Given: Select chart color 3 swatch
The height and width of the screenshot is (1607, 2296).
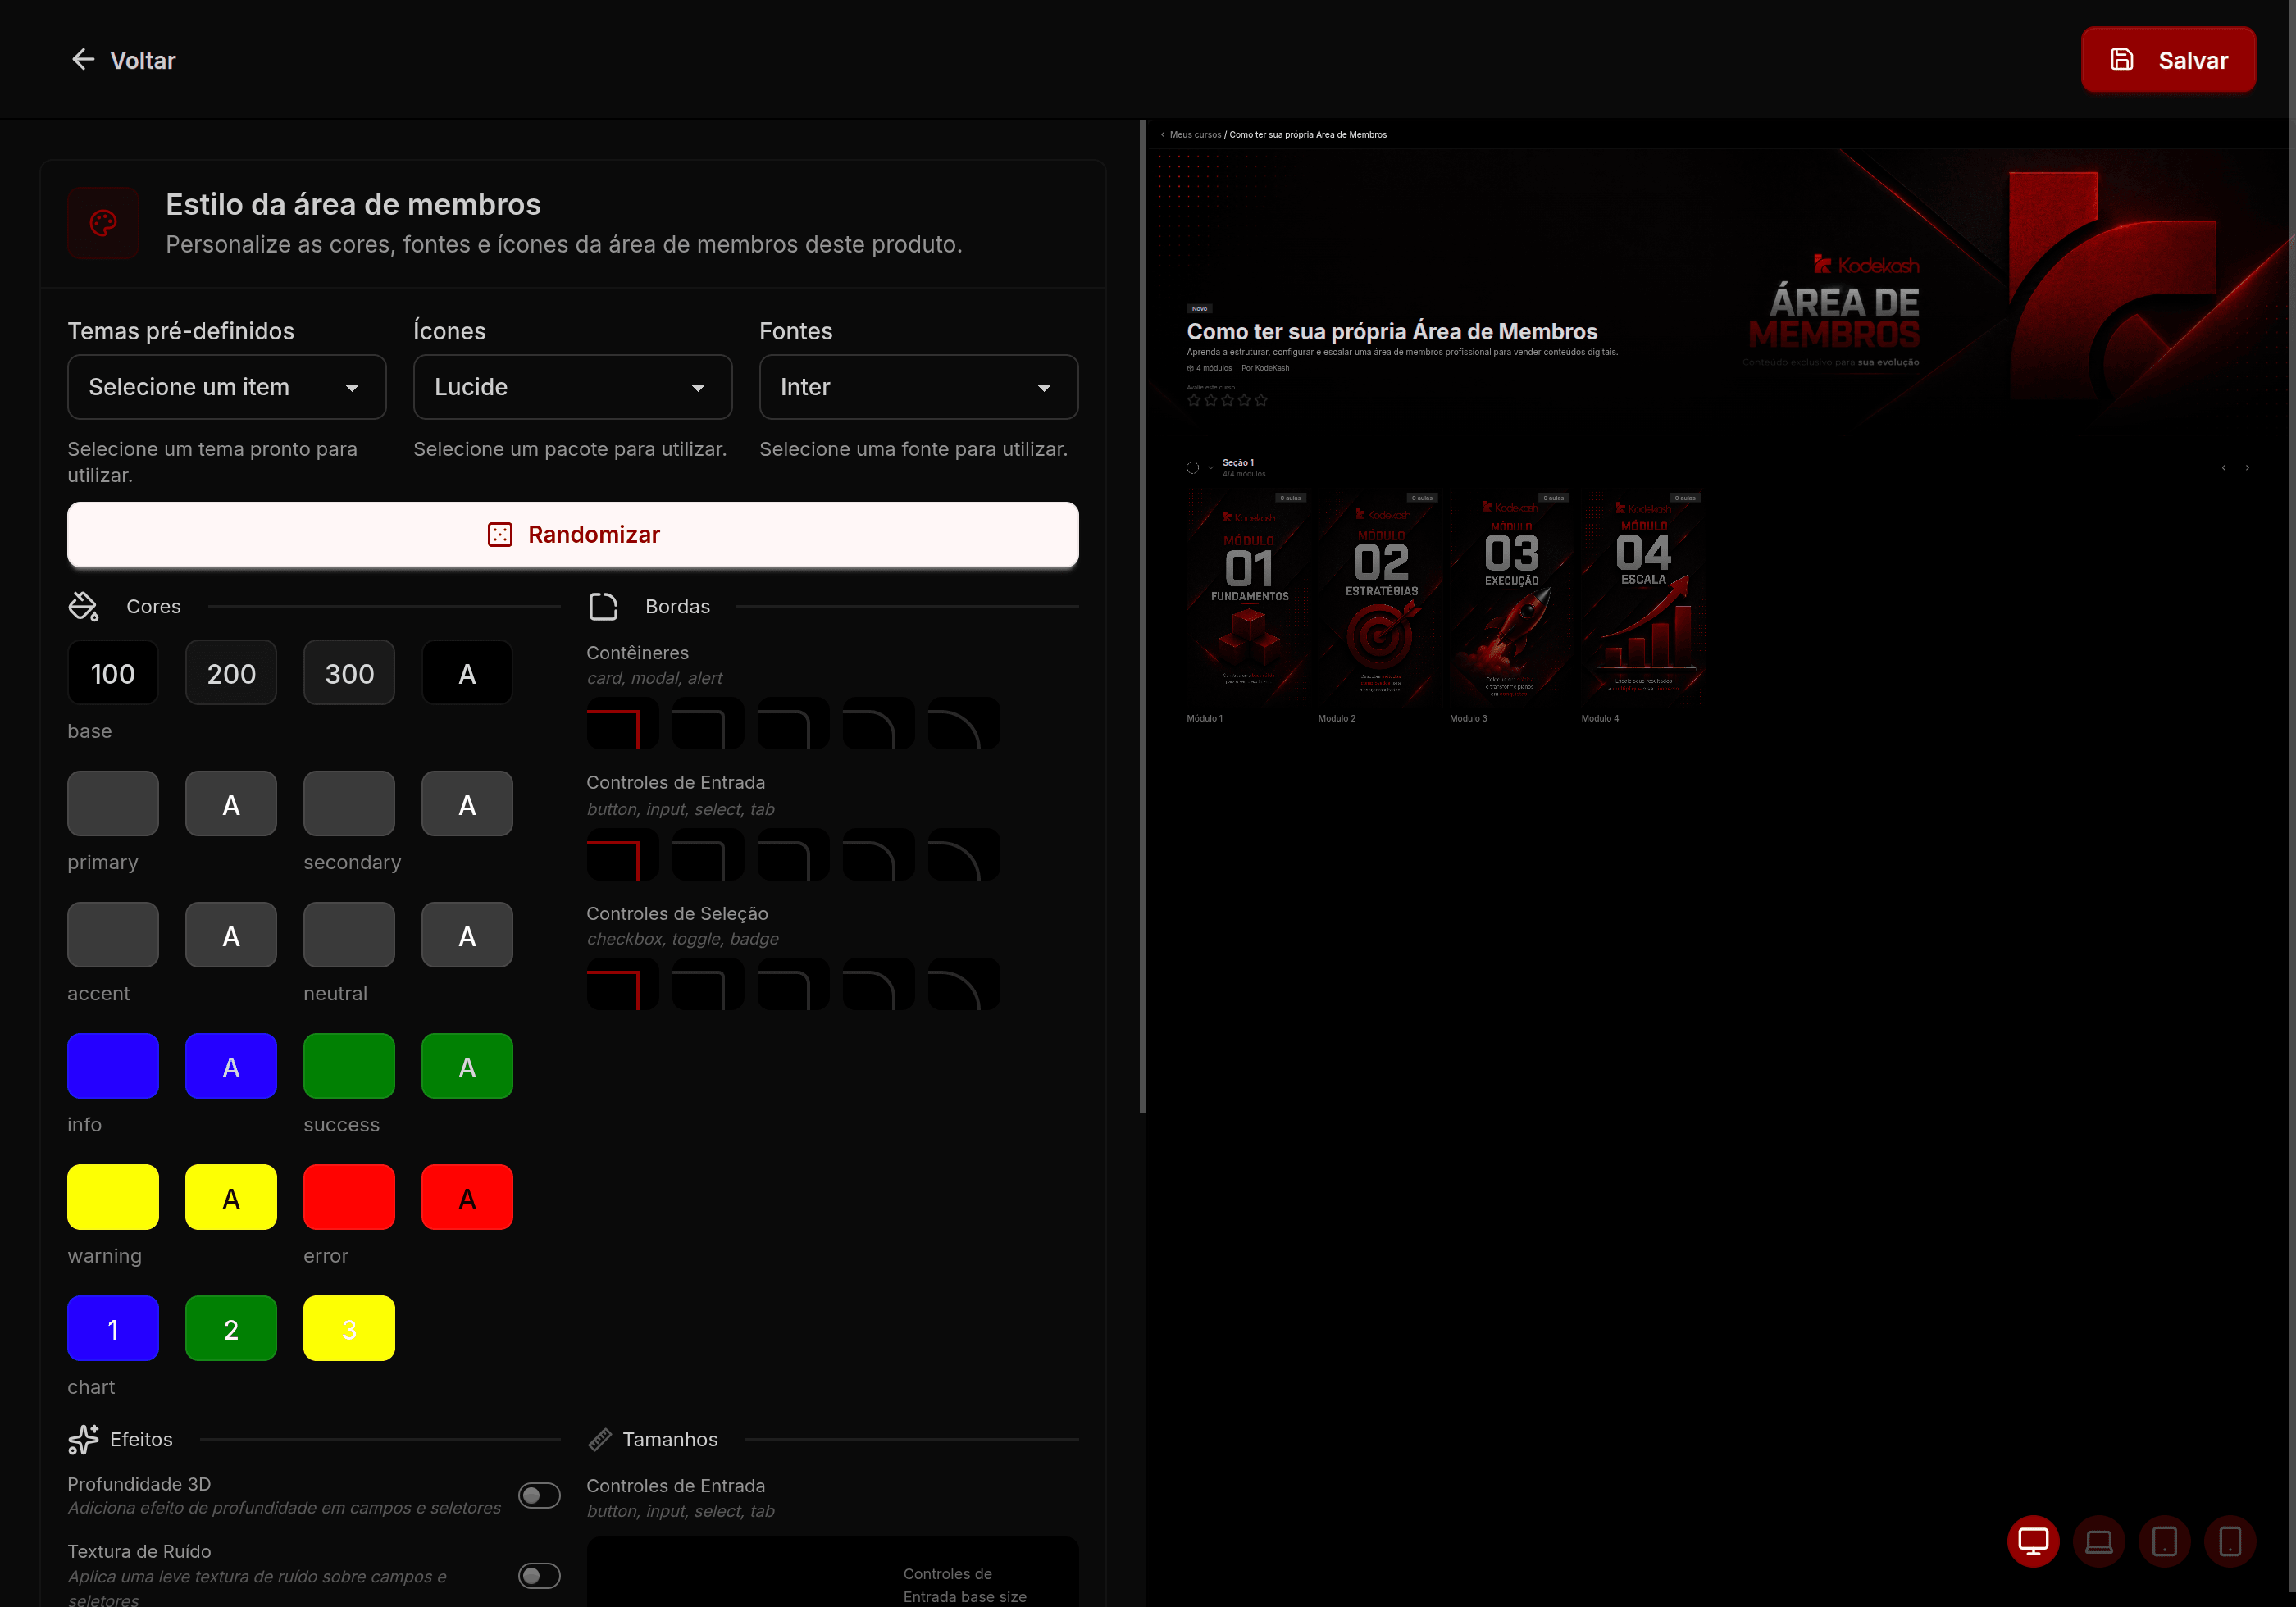Looking at the screenshot, I should pyautogui.click(x=349, y=1328).
